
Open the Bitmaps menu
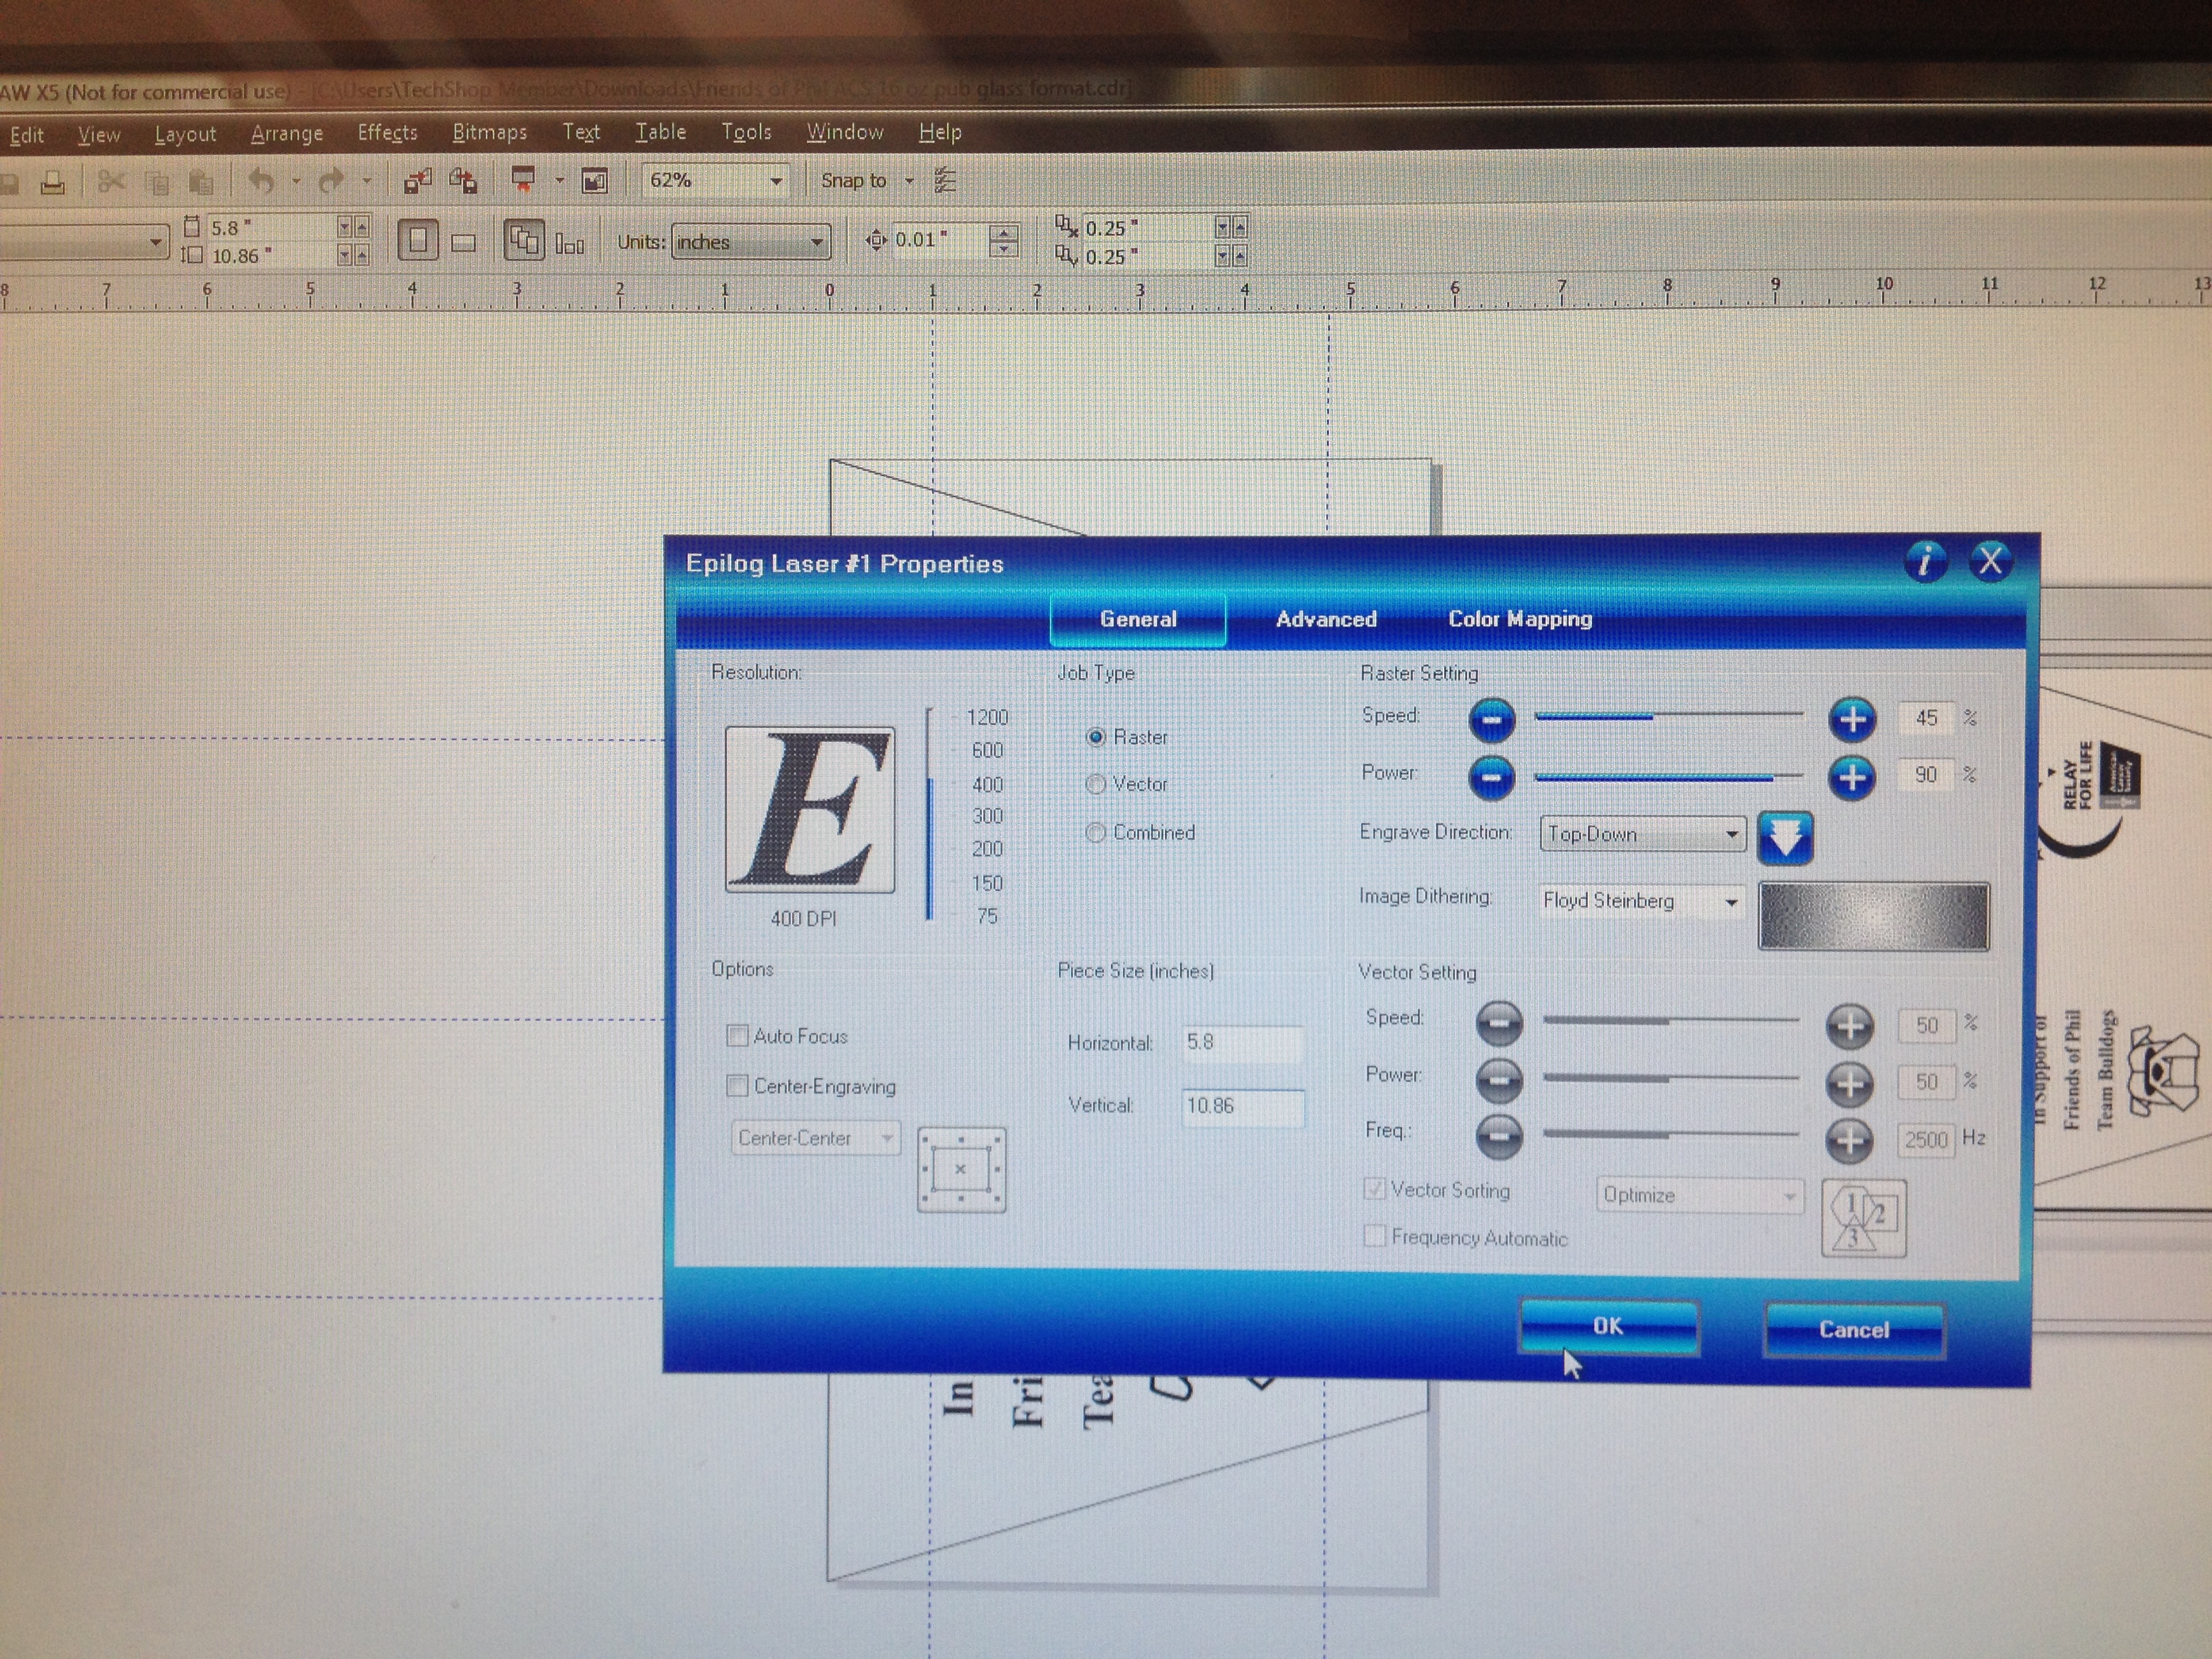coord(489,132)
